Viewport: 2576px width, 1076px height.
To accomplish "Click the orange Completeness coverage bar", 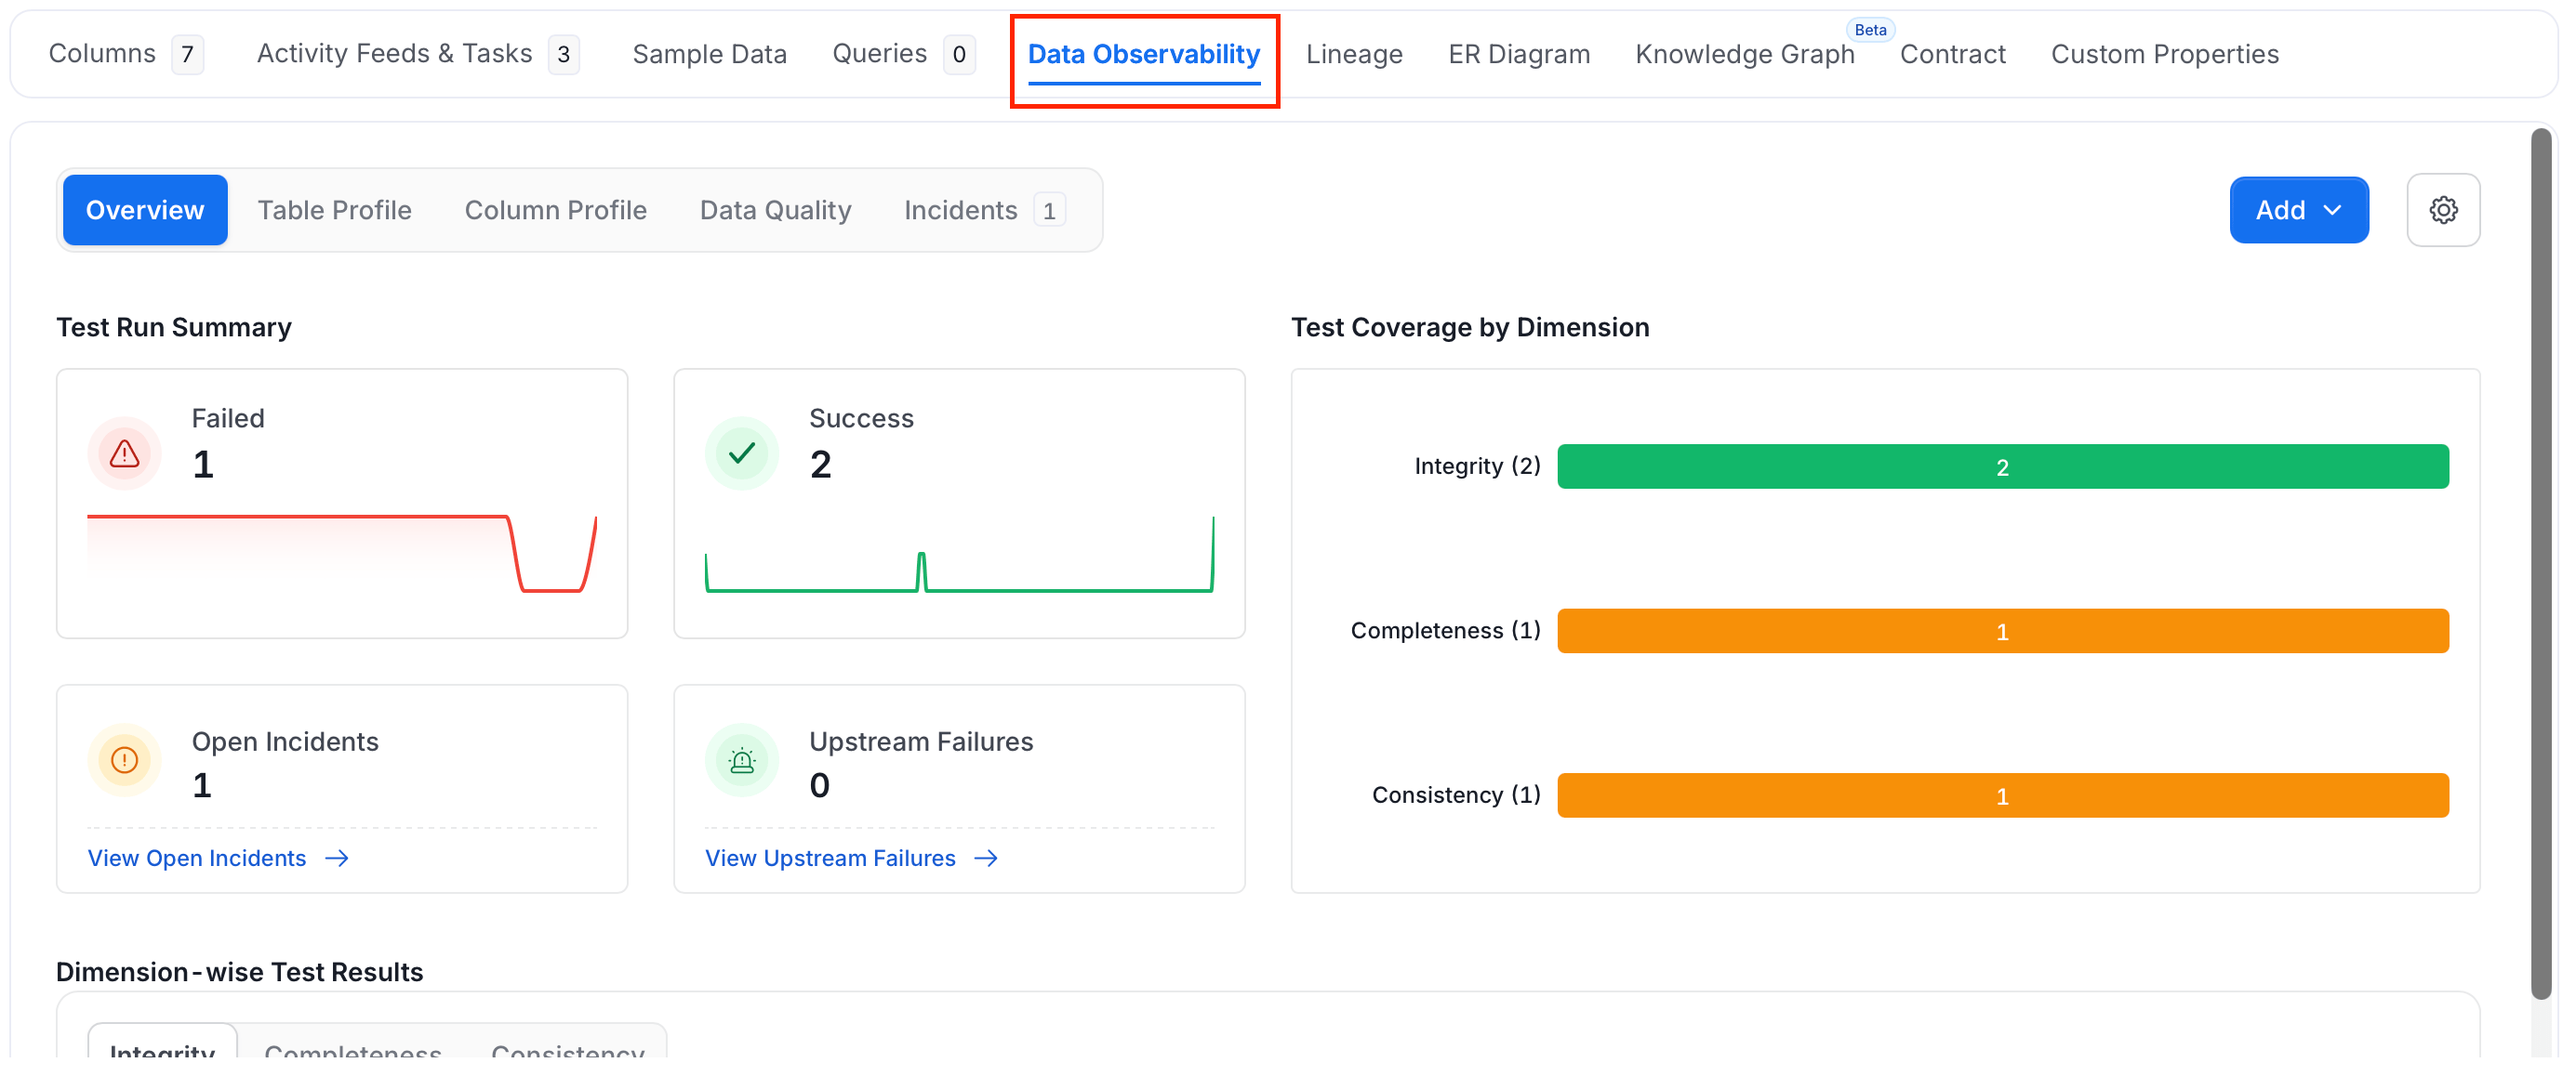I will tap(2002, 630).
